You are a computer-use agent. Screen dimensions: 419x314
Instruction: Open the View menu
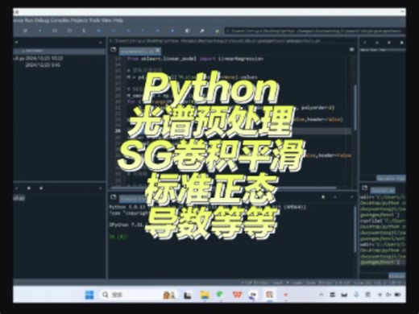coord(106,20)
